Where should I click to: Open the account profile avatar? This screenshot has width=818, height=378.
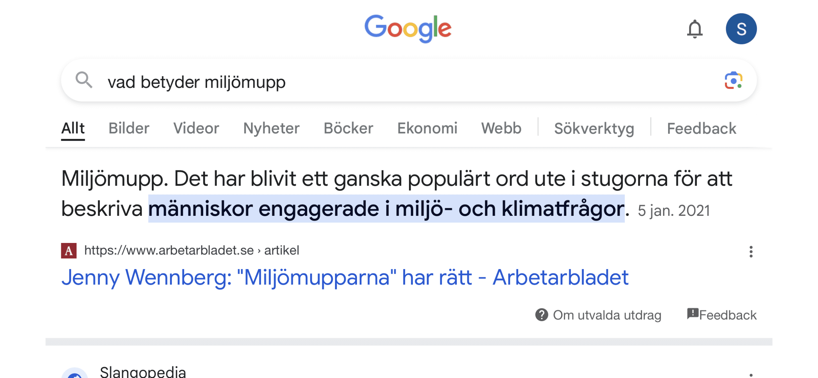[742, 28]
